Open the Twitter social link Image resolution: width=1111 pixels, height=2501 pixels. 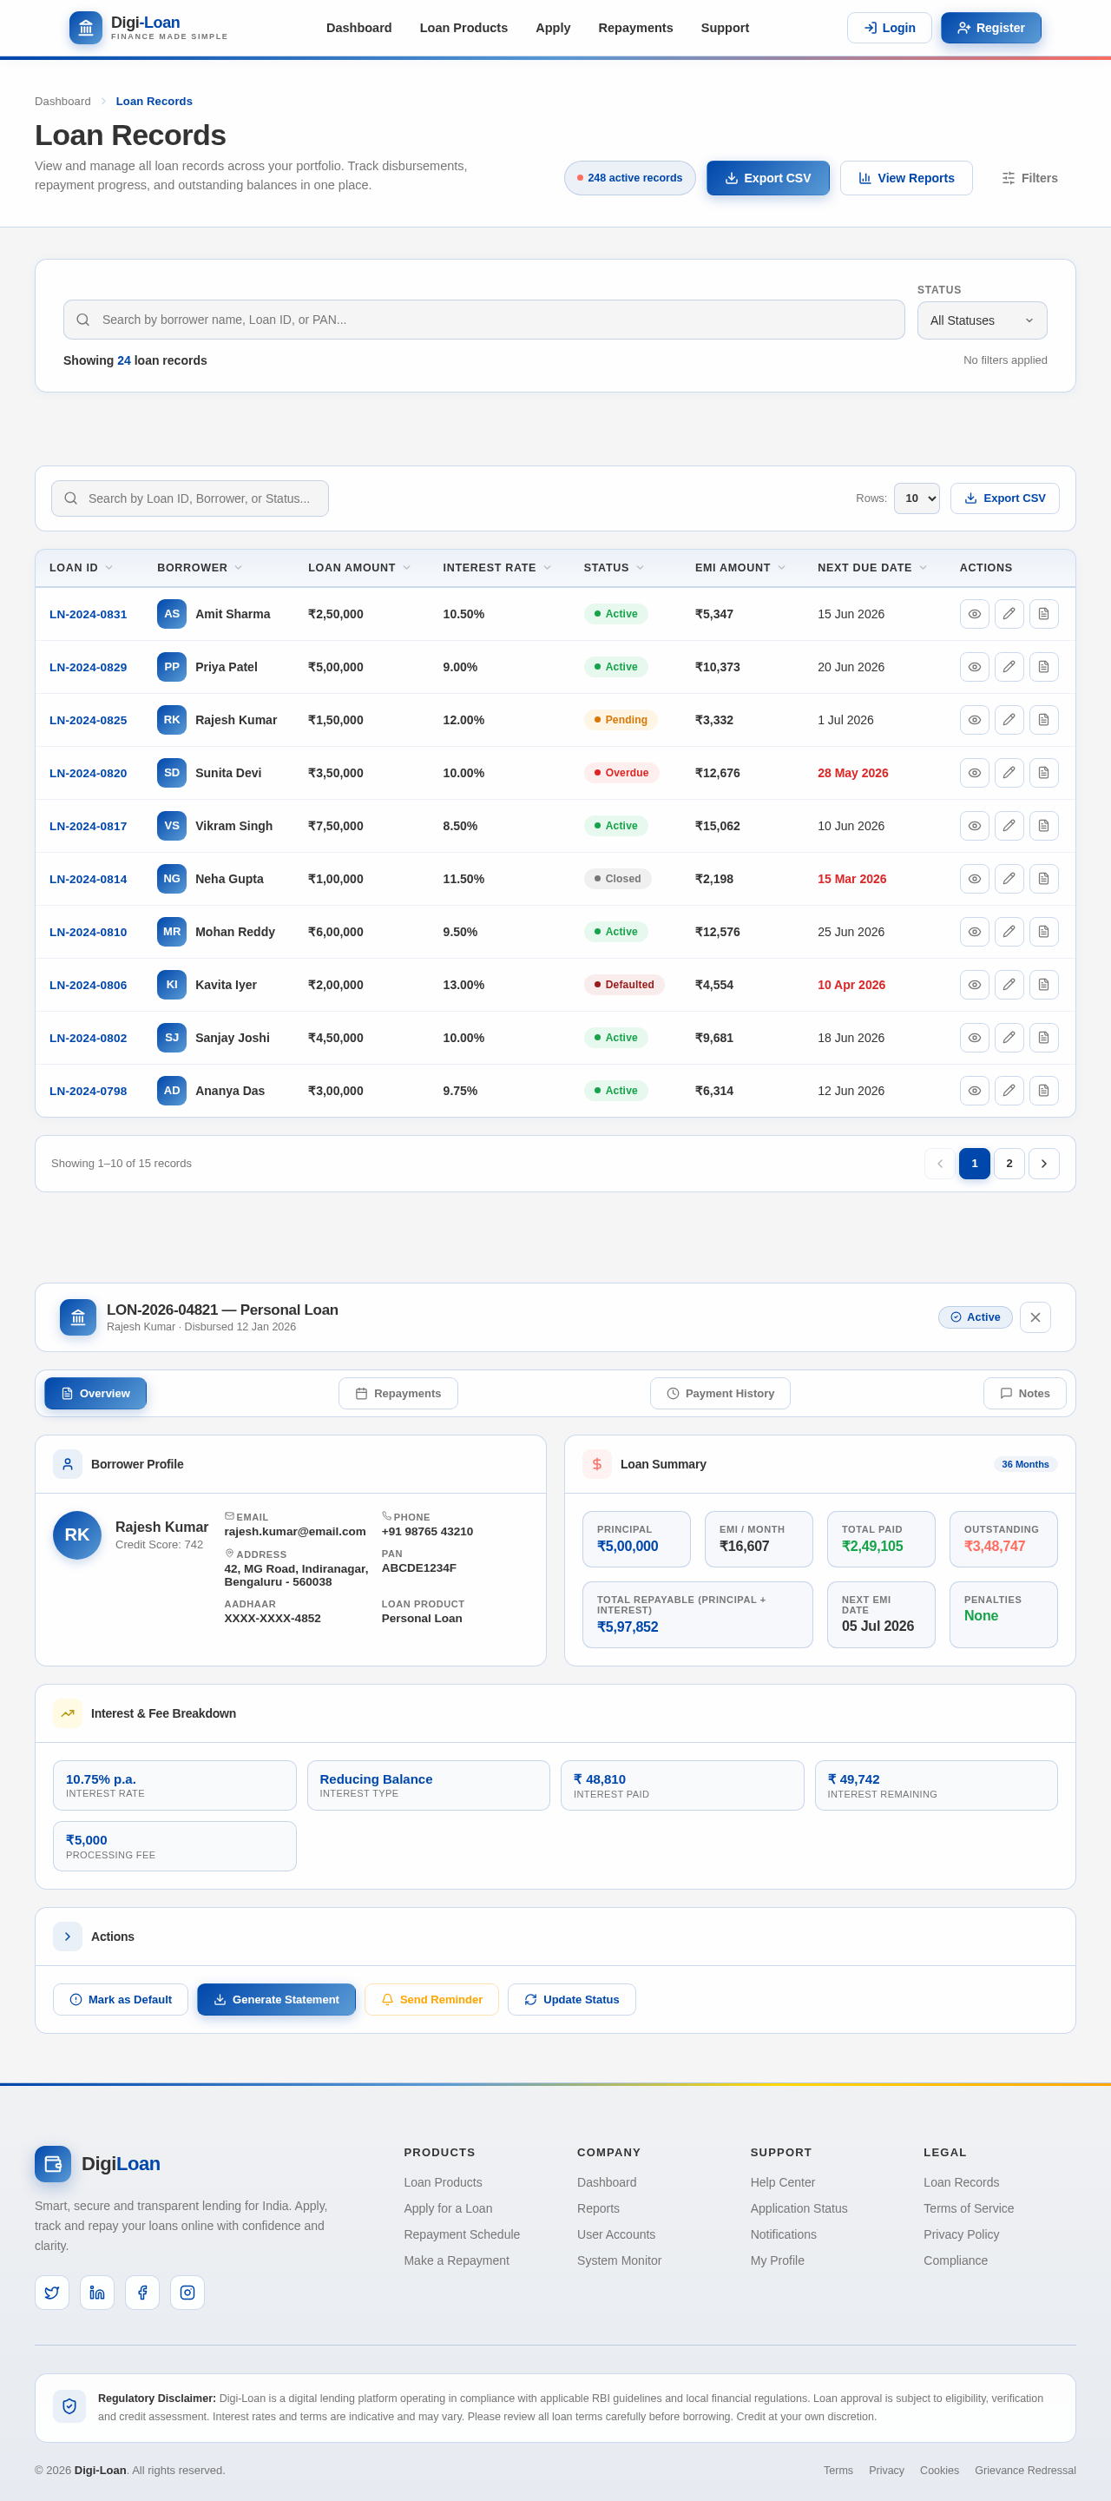point(52,2293)
